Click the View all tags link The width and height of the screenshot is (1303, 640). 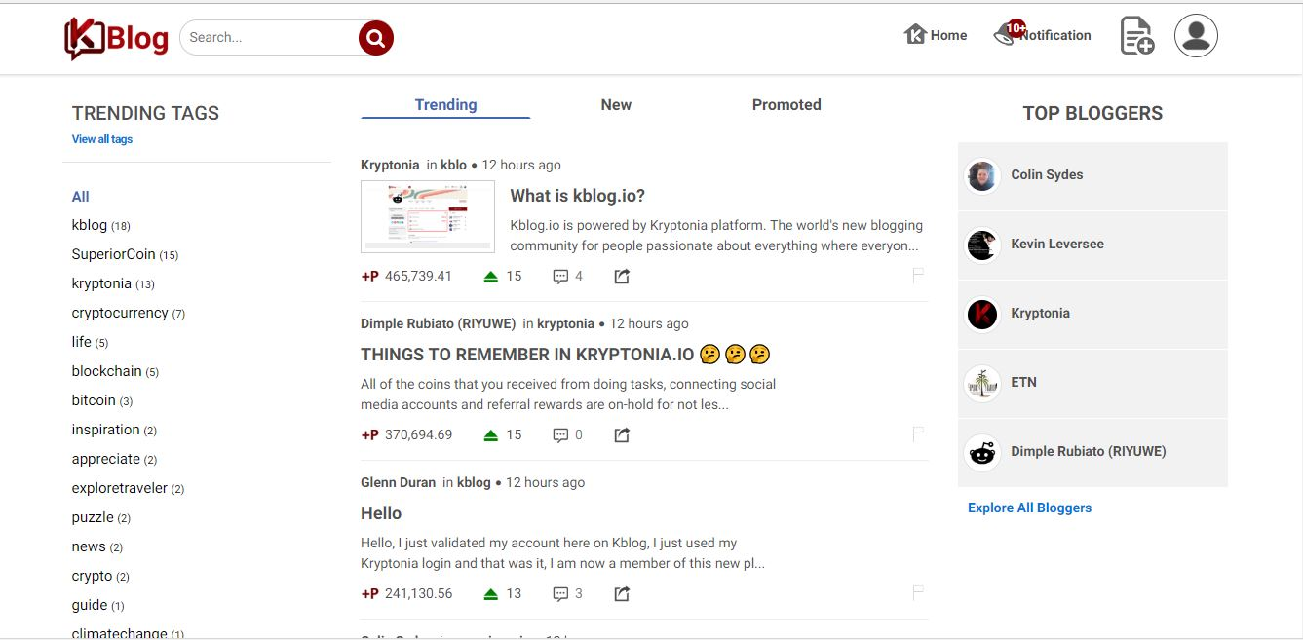coord(102,139)
